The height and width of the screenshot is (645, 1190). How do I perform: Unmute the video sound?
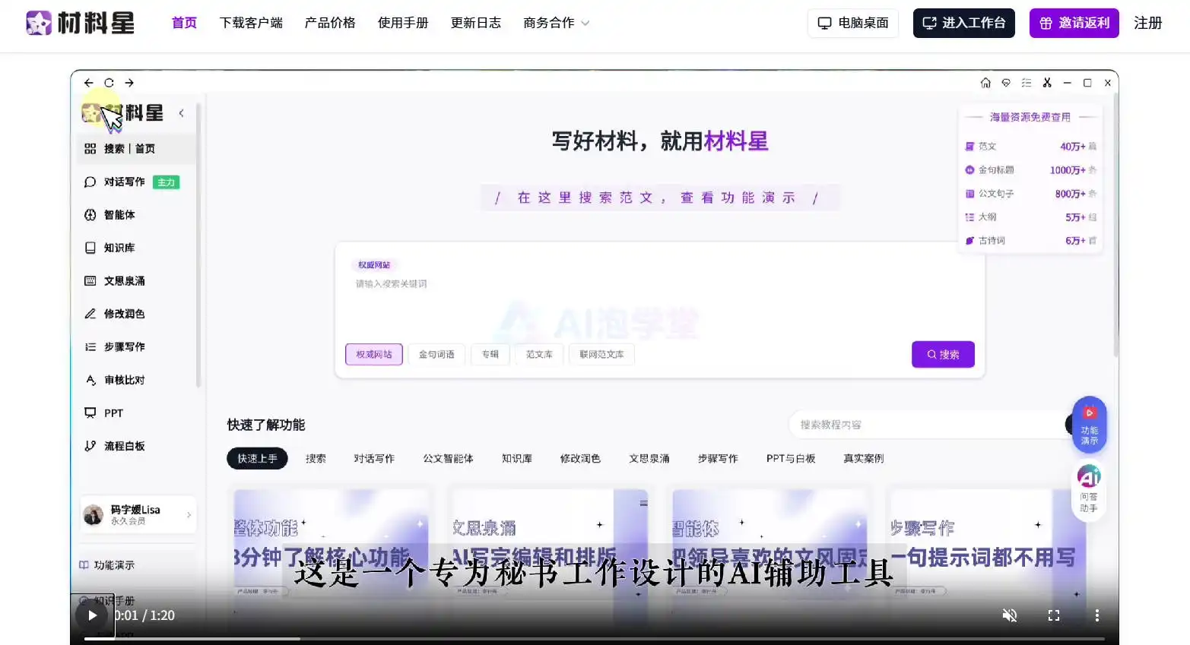[1010, 615]
